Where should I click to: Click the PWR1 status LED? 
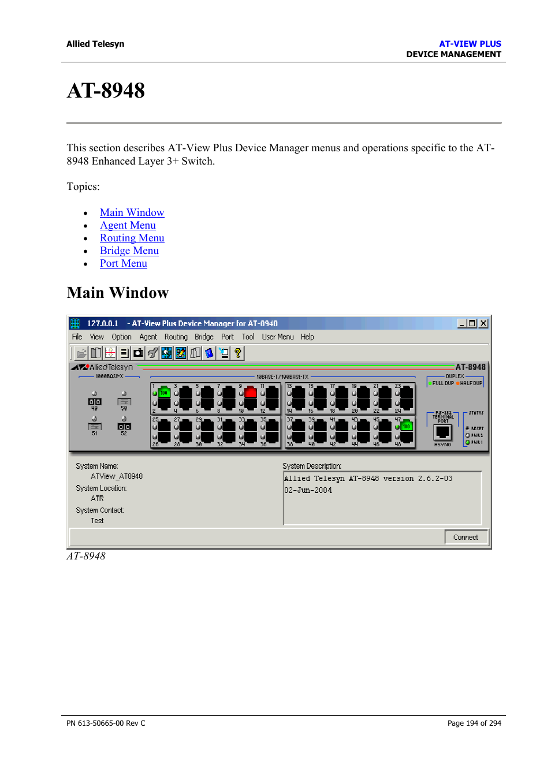(x=468, y=442)
